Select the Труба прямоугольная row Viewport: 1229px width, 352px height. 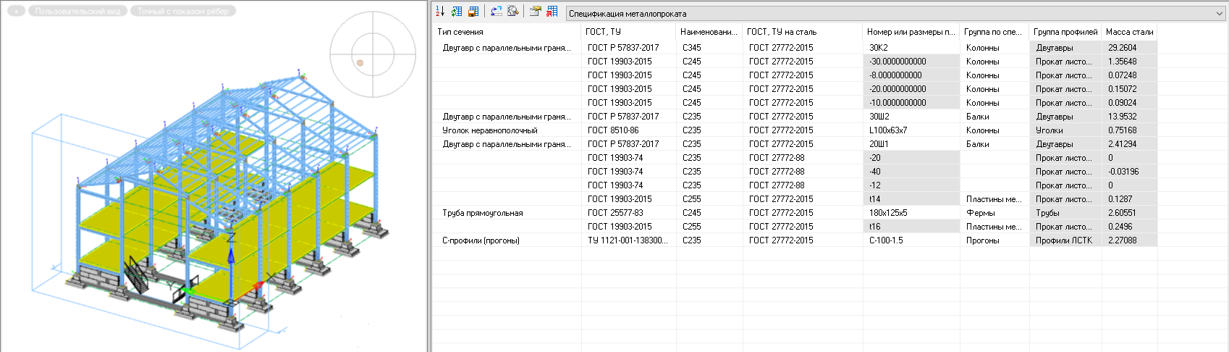482,213
